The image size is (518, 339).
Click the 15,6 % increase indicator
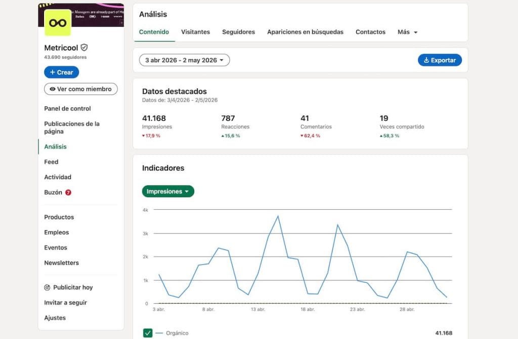click(x=231, y=136)
